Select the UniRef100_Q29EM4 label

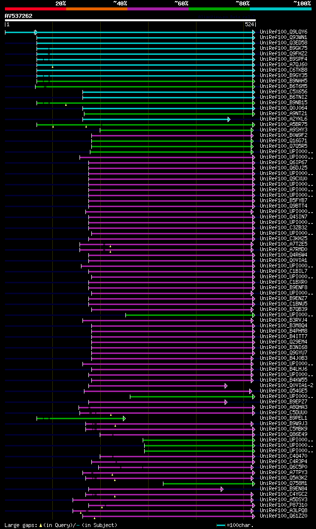(x=283, y=342)
